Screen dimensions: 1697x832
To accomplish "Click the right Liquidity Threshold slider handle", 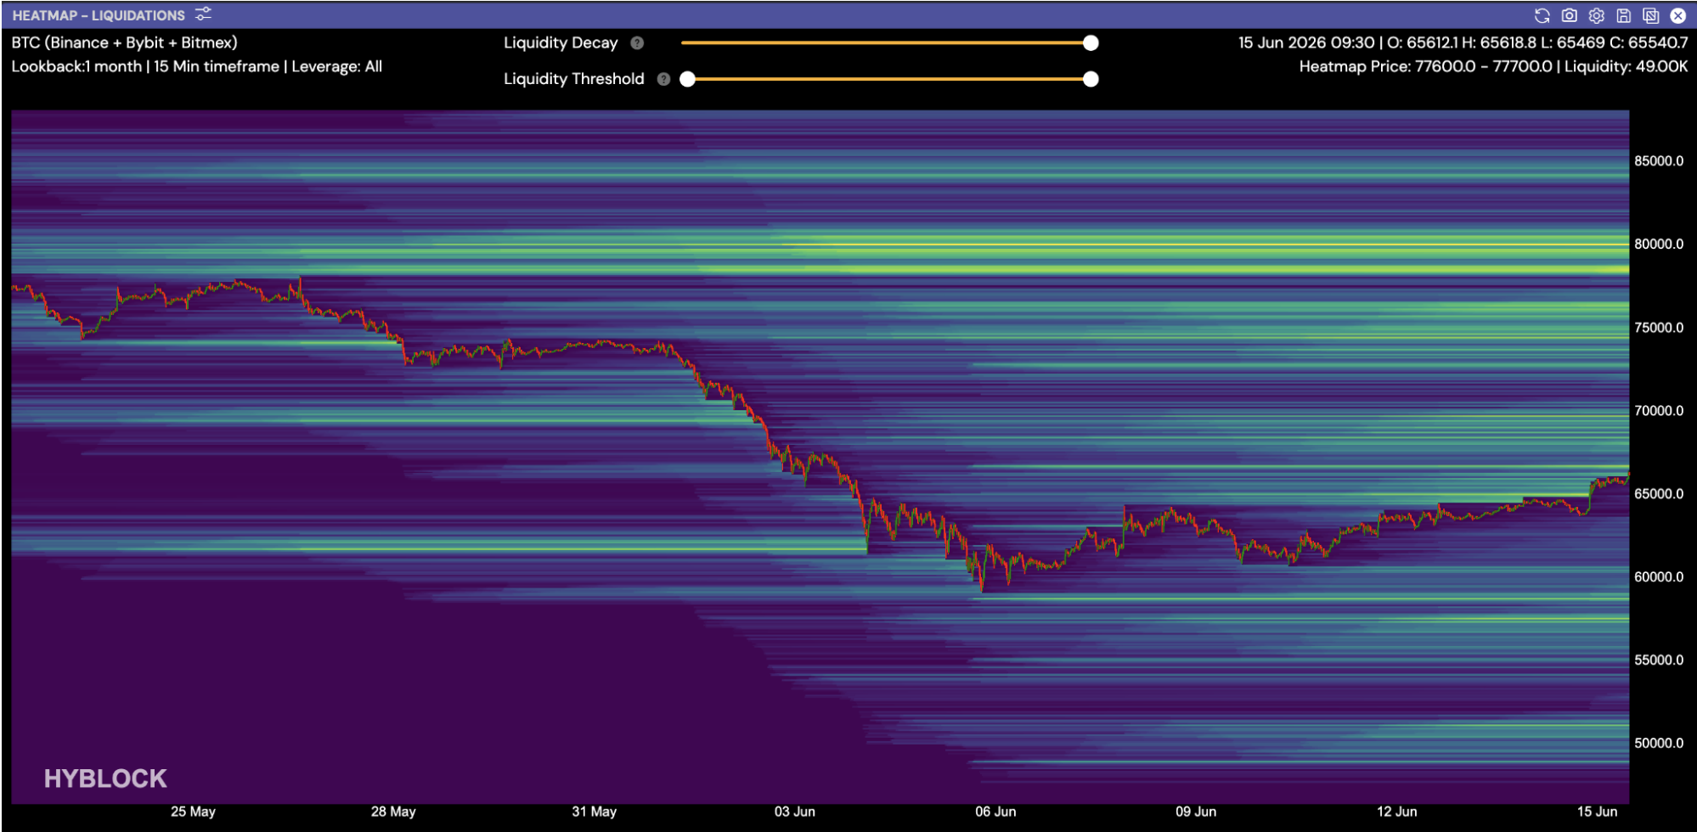I will pos(1091,79).
